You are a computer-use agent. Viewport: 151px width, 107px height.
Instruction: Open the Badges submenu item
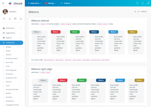9,47
